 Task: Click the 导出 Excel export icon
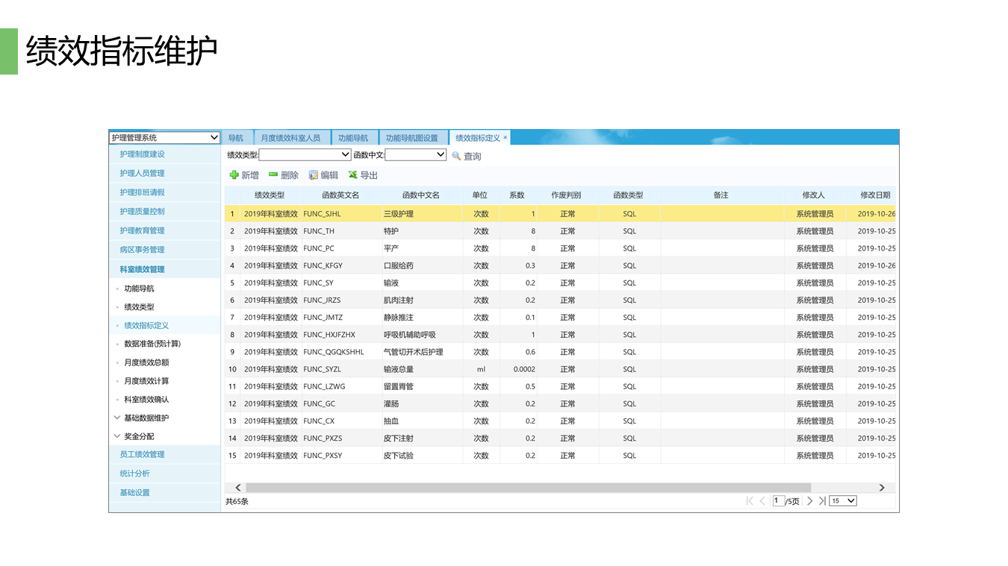[x=353, y=175]
